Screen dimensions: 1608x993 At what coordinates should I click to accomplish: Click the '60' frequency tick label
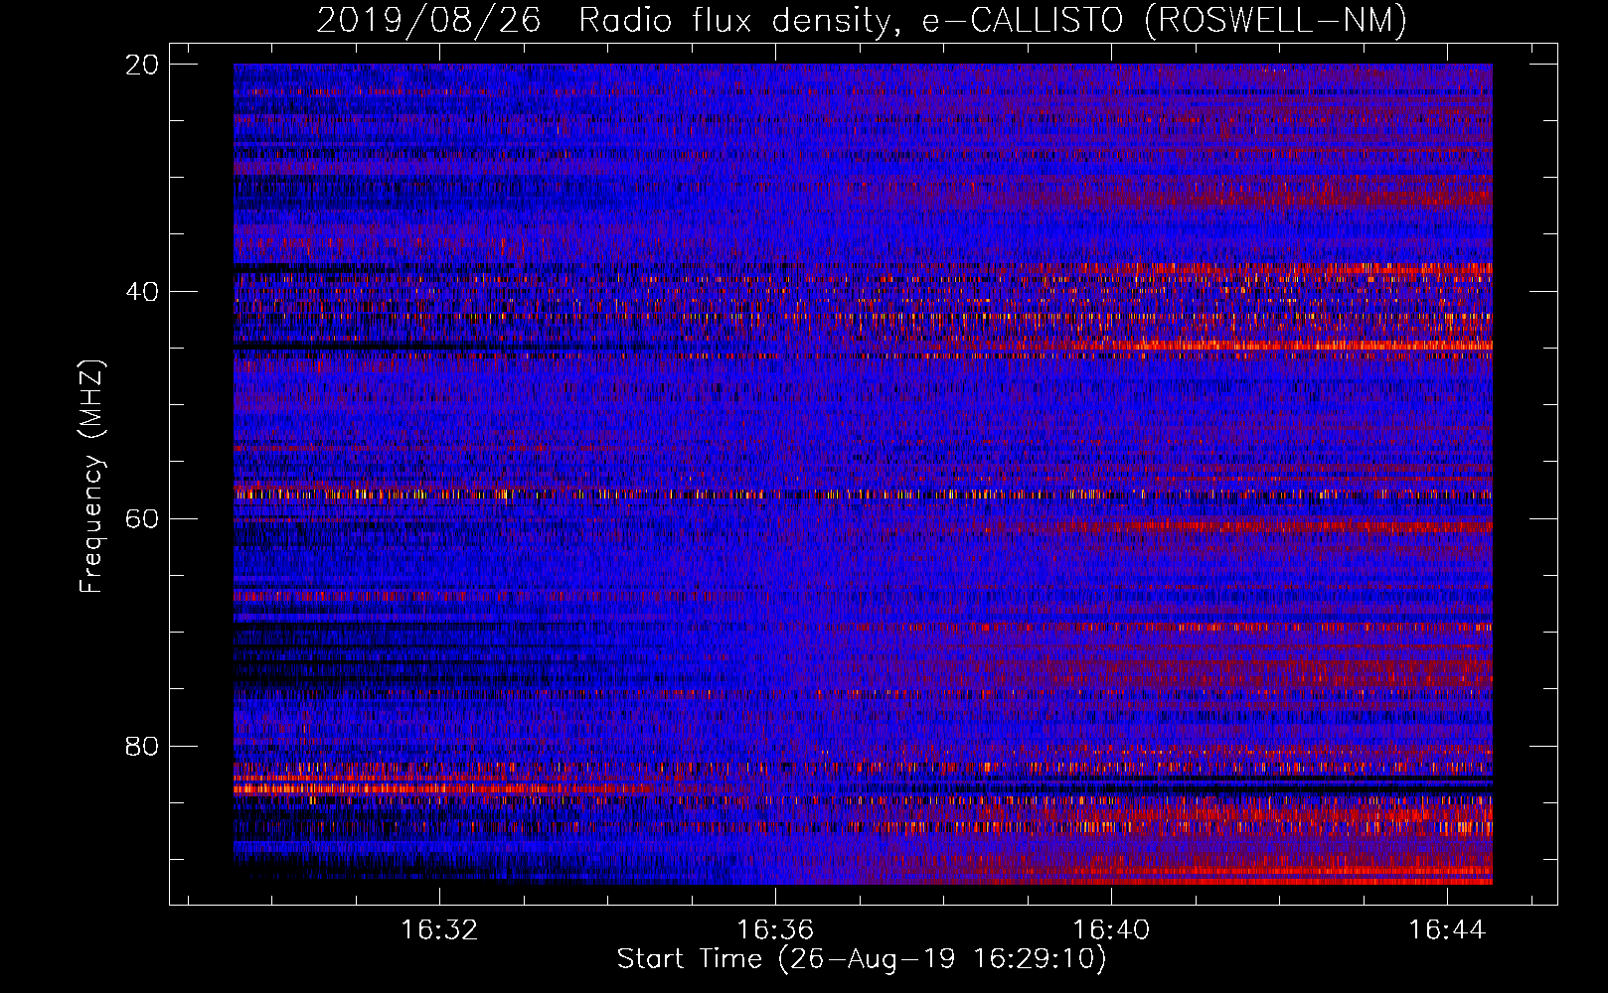click(x=142, y=518)
